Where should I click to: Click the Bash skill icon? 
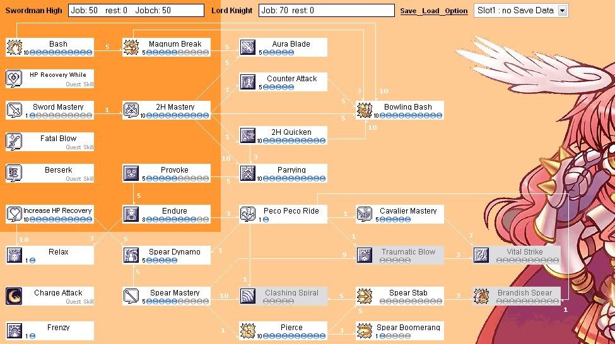[x=15, y=47]
